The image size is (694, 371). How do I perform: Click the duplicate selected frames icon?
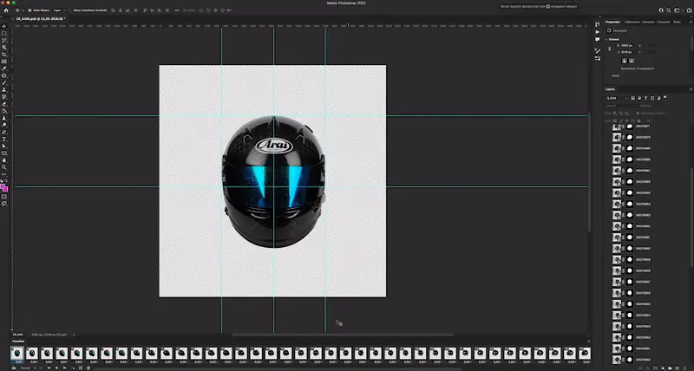pyautogui.click(x=81, y=368)
